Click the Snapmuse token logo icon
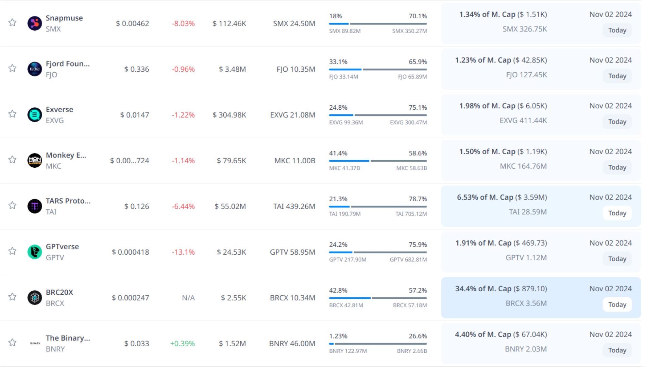The width and height of the screenshot is (645, 367). [x=35, y=23]
